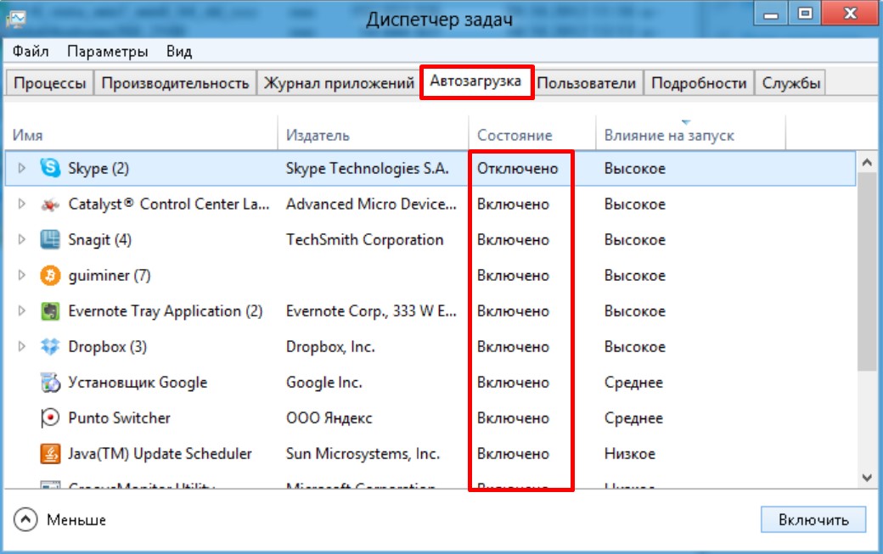This screenshot has height=554, width=883.
Task: Click the vertical scrollbar thumb
Action: pyautogui.click(x=867, y=271)
